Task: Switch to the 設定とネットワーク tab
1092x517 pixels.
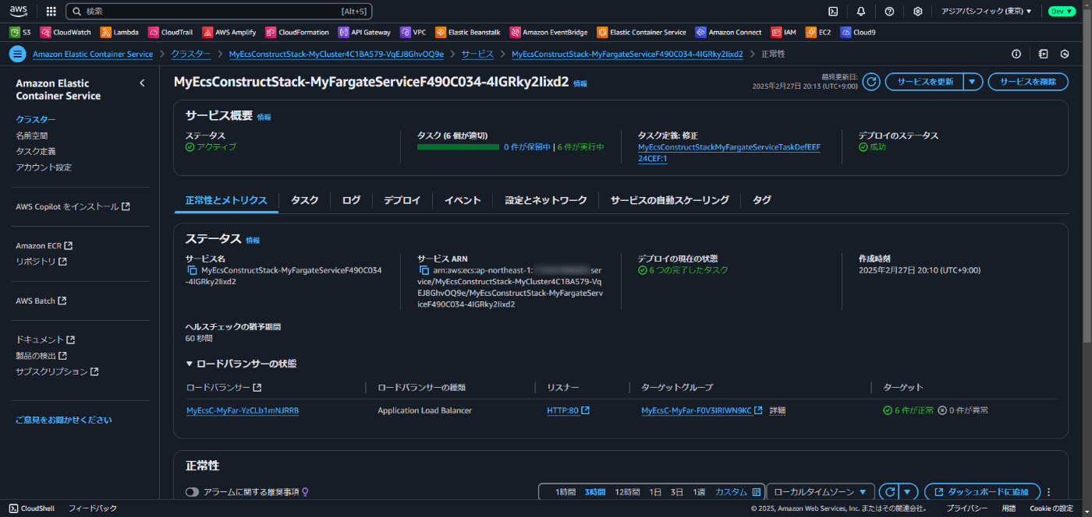Action: (546, 200)
